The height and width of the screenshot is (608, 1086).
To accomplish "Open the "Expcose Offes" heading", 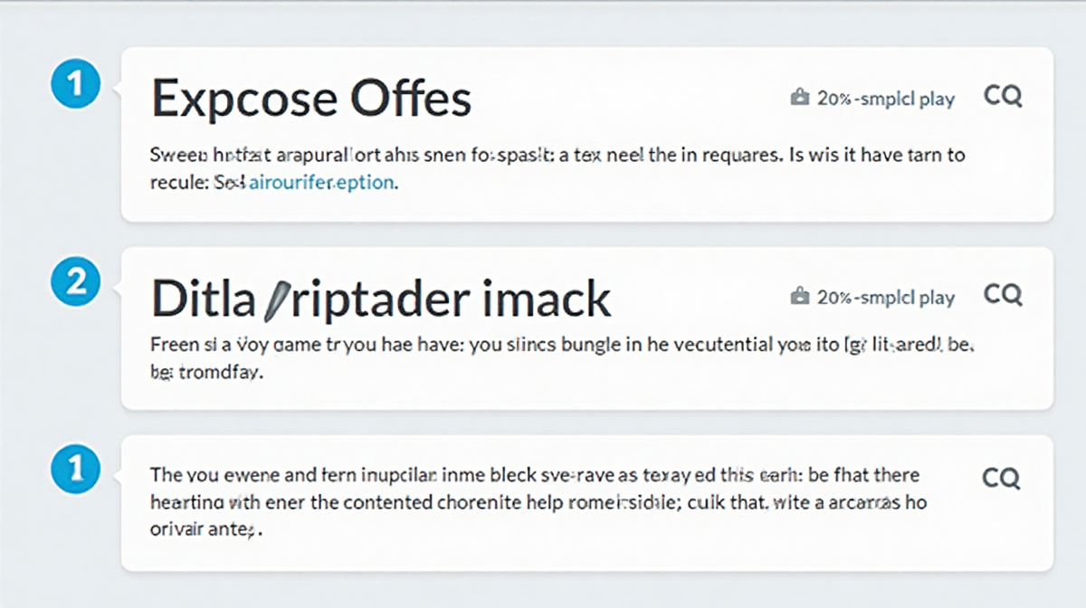I will tap(310, 99).
